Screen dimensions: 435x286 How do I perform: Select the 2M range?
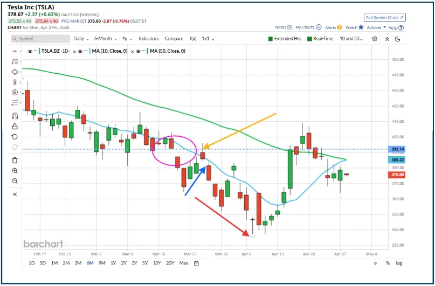tap(66, 263)
